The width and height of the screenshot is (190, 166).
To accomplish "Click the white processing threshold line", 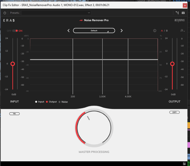I will [x=94, y=59].
